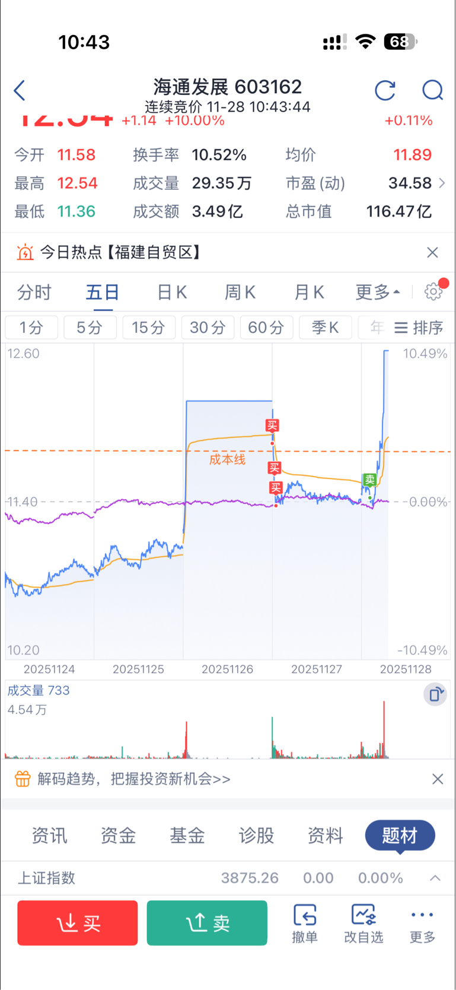Open the search magnifier icon
Viewport: 456px width, 990px height.
click(432, 90)
